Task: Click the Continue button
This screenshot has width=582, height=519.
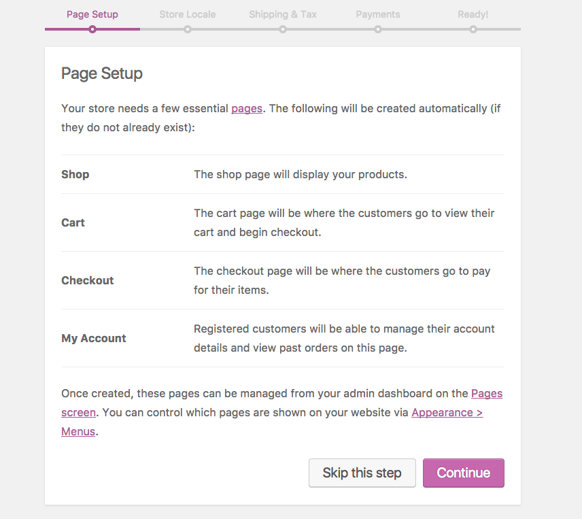Action: 463,473
